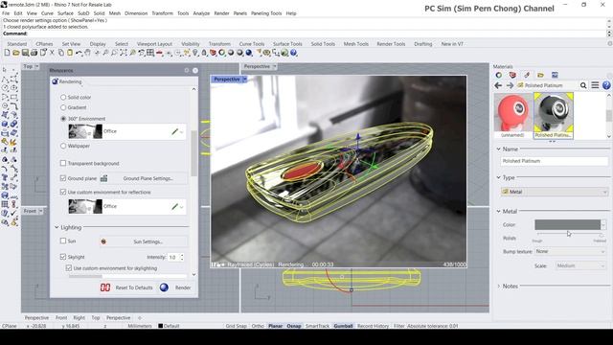The height and width of the screenshot is (345, 613).
Task: Collapse the Name section in Materials
Action: [x=498, y=149]
